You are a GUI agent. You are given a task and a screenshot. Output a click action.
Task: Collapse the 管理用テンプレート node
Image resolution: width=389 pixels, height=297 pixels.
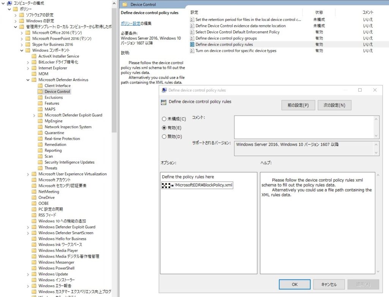click(16, 27)
